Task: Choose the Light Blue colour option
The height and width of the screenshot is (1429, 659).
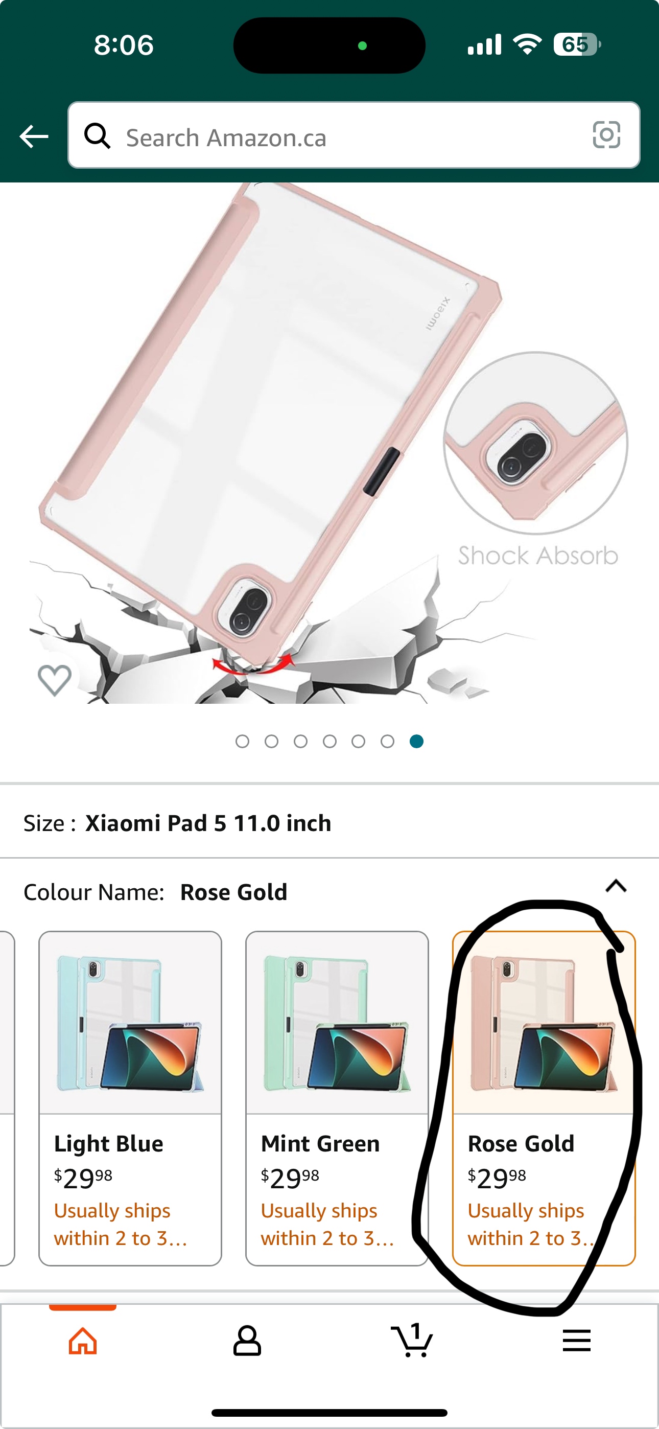Action: 130,1098
